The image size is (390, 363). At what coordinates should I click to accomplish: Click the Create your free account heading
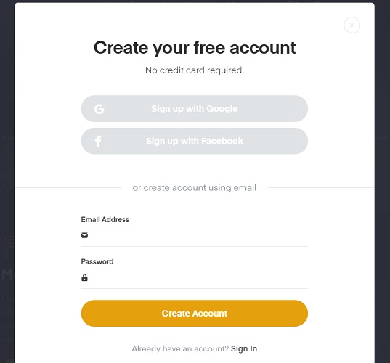pos(195,48)
